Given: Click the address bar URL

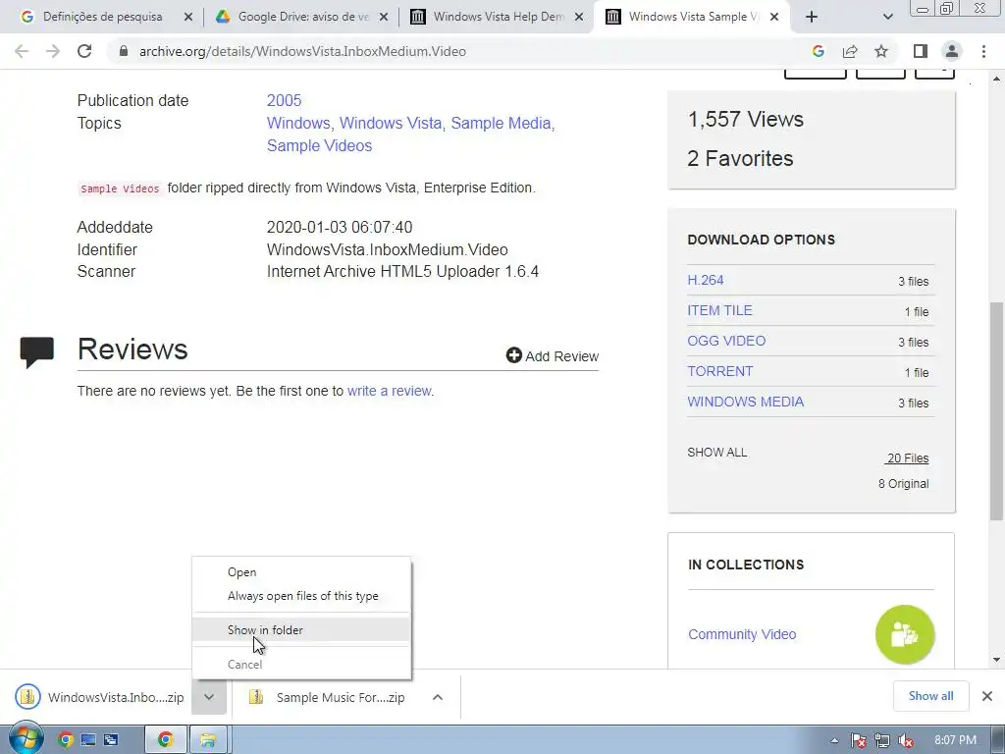Looking at the screenshot, I should pyautogui.click(x=302, y=51).
